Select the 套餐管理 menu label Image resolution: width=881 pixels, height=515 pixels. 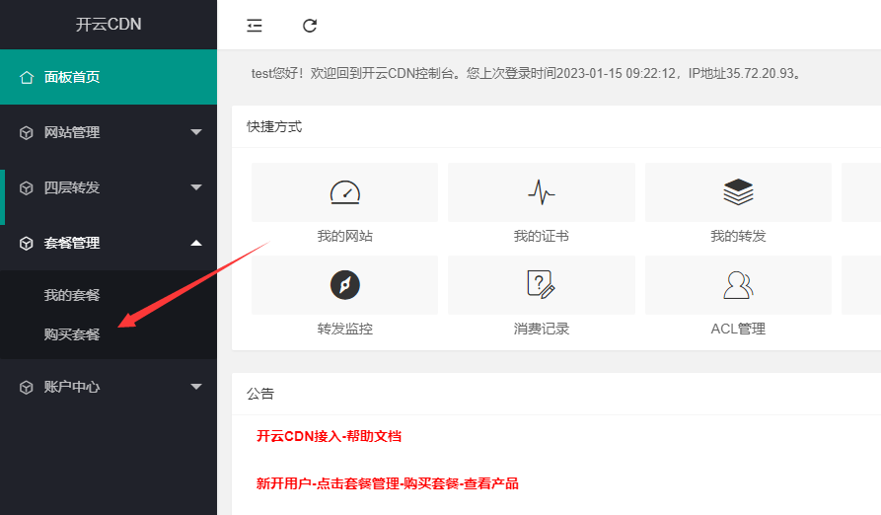point(72,243)
